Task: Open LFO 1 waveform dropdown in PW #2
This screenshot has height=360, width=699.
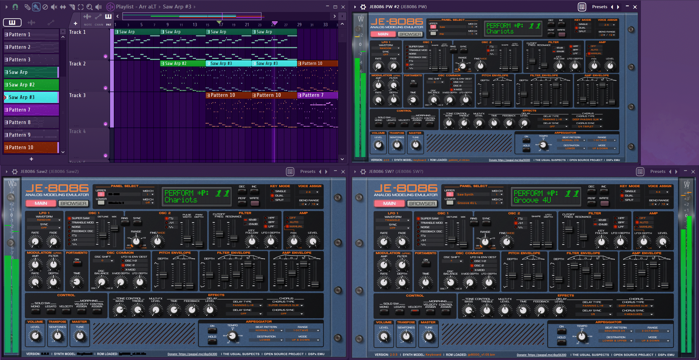Action: pos(386,48)
